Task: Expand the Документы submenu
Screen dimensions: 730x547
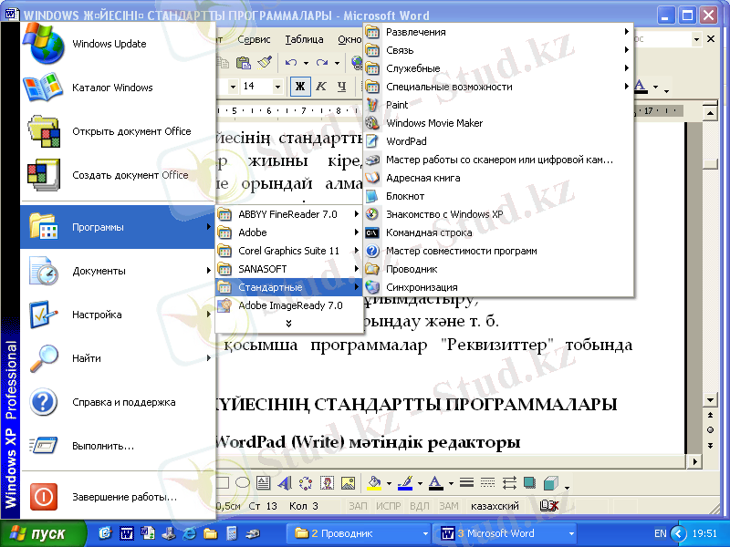Action: (118, 271)
